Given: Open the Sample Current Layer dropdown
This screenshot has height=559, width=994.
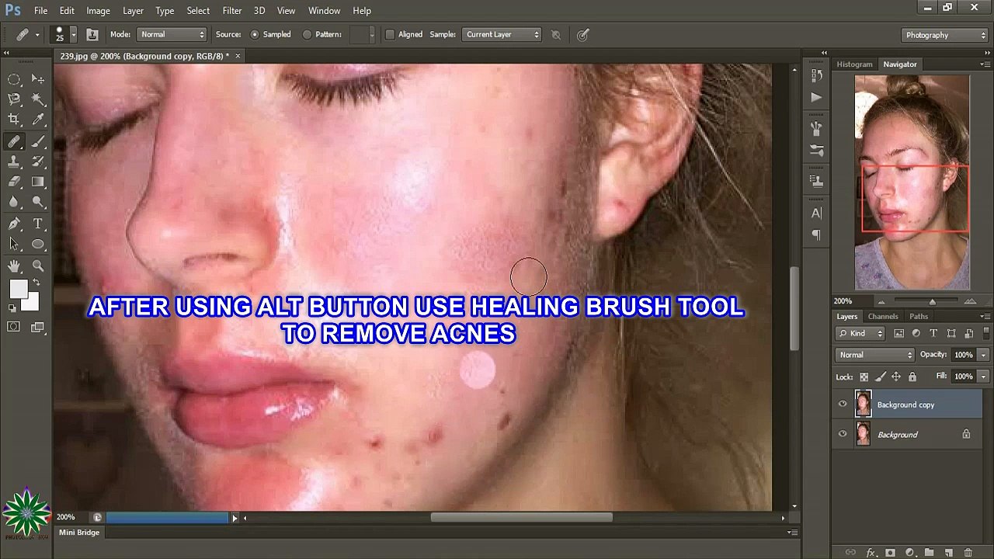Looking at the screenshot, I should [x=502, y=34].
